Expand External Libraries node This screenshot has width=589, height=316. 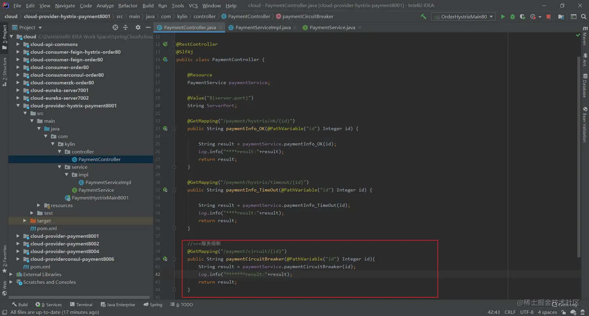(x=11, y=274)
